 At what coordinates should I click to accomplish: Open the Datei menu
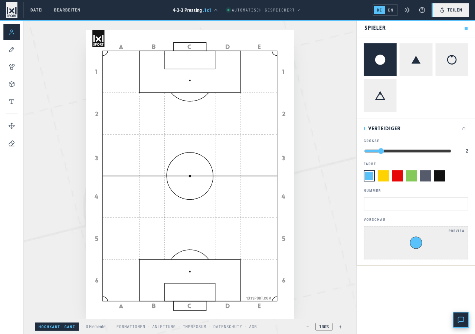(36, 10)
